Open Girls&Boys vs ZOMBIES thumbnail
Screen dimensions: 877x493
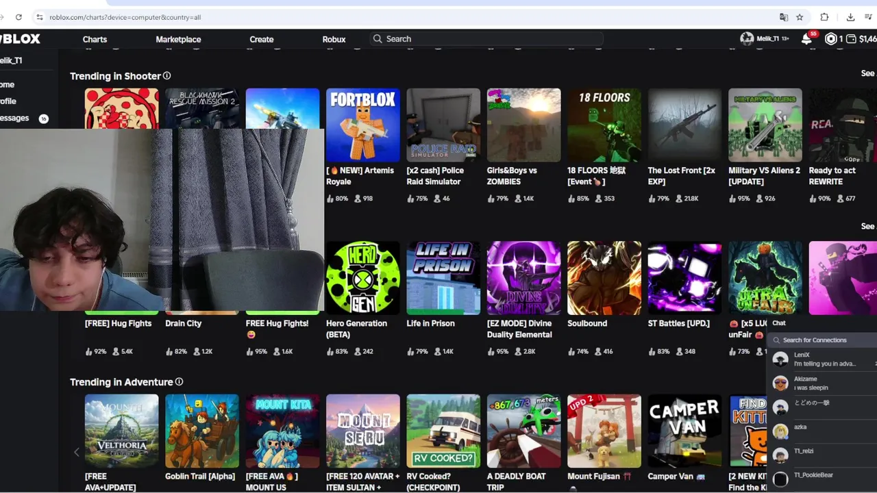point(523,125)
